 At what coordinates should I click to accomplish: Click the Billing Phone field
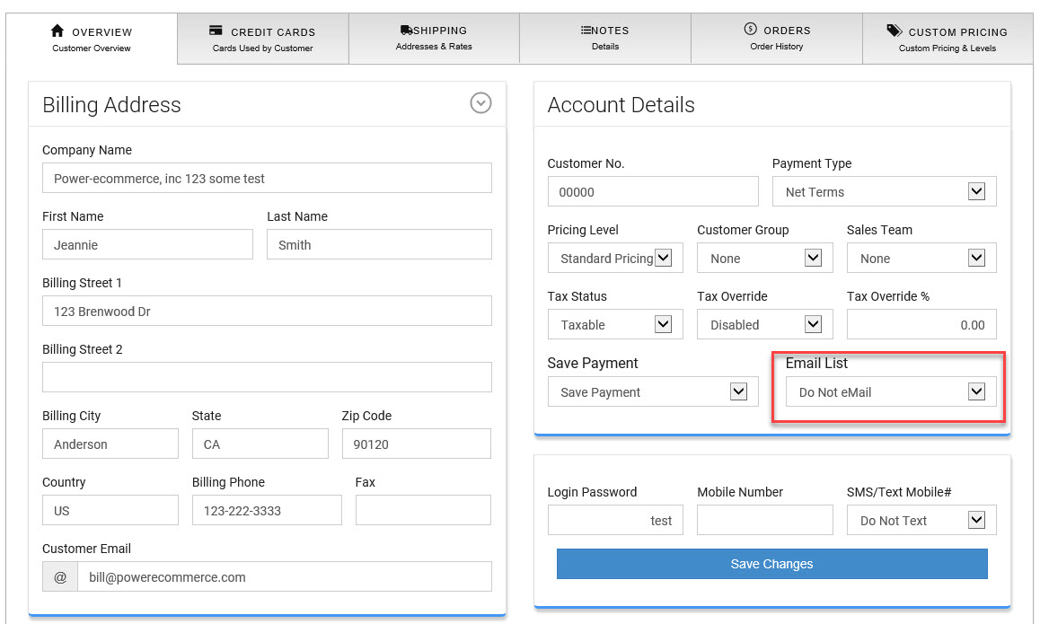267,511
